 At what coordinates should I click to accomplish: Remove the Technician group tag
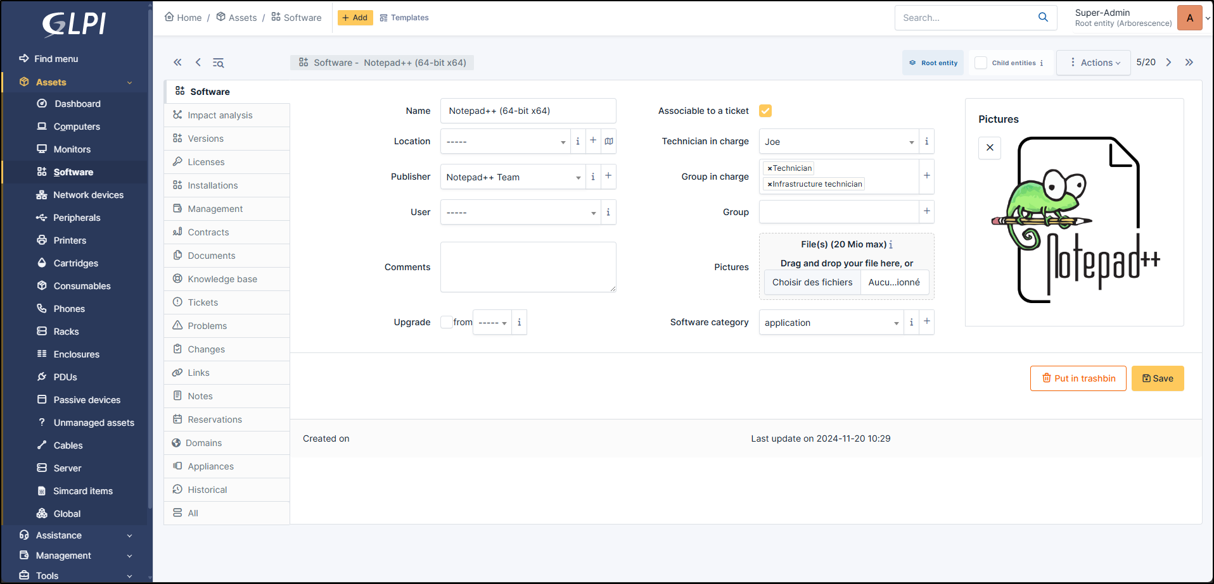[770, 168]
